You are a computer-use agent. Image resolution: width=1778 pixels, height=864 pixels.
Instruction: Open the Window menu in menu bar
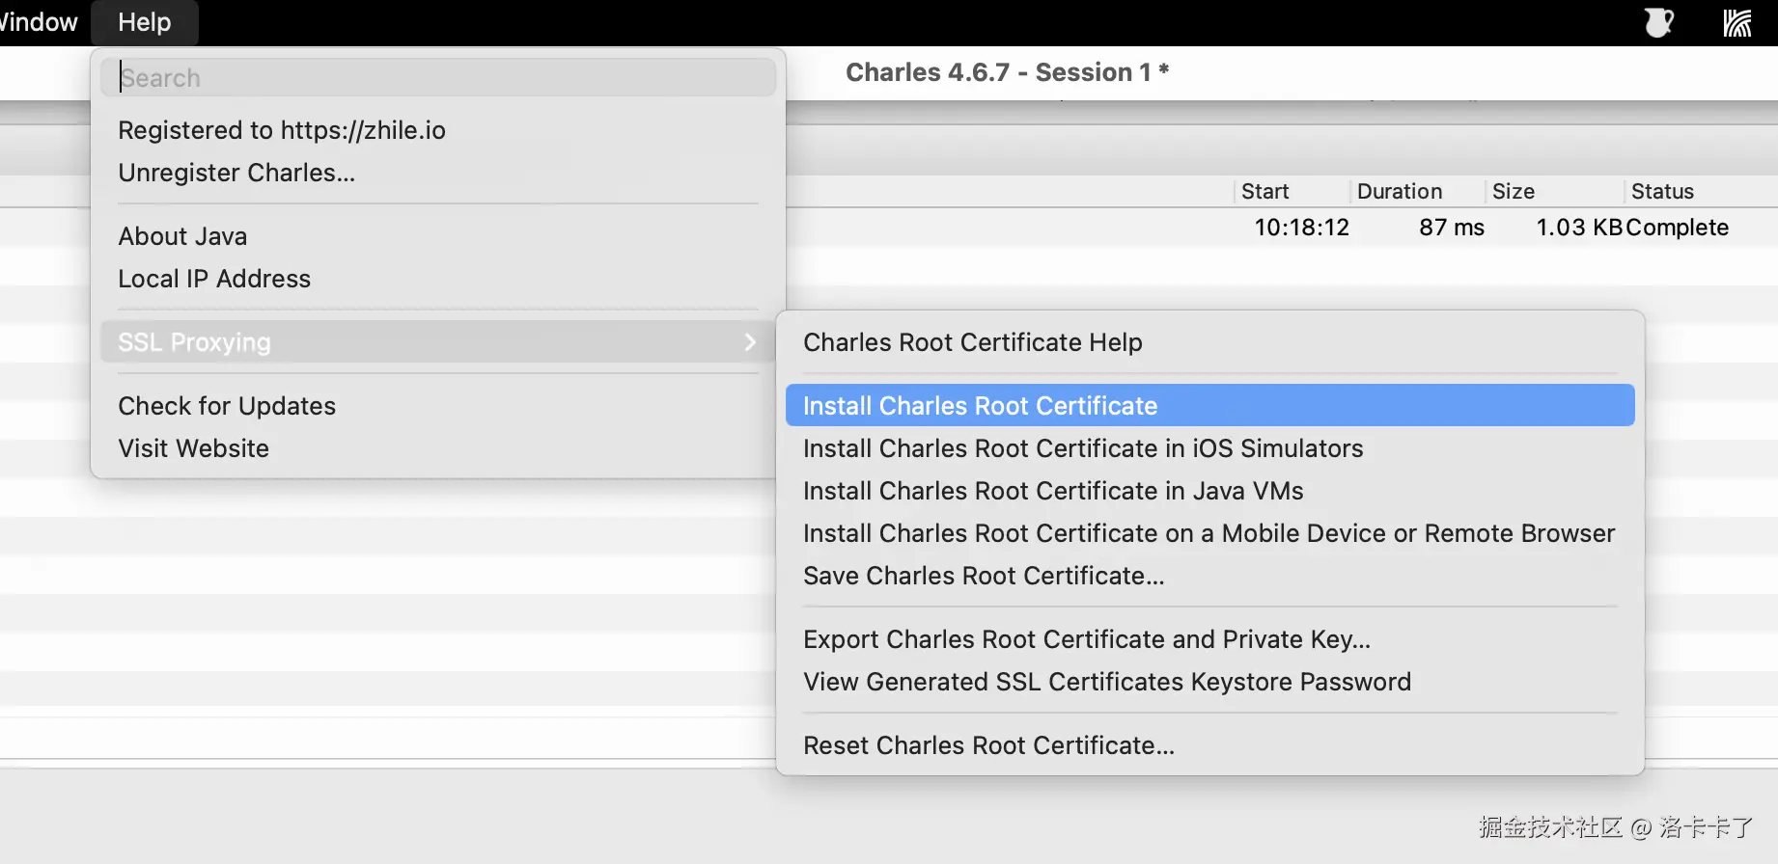[39, 22]
